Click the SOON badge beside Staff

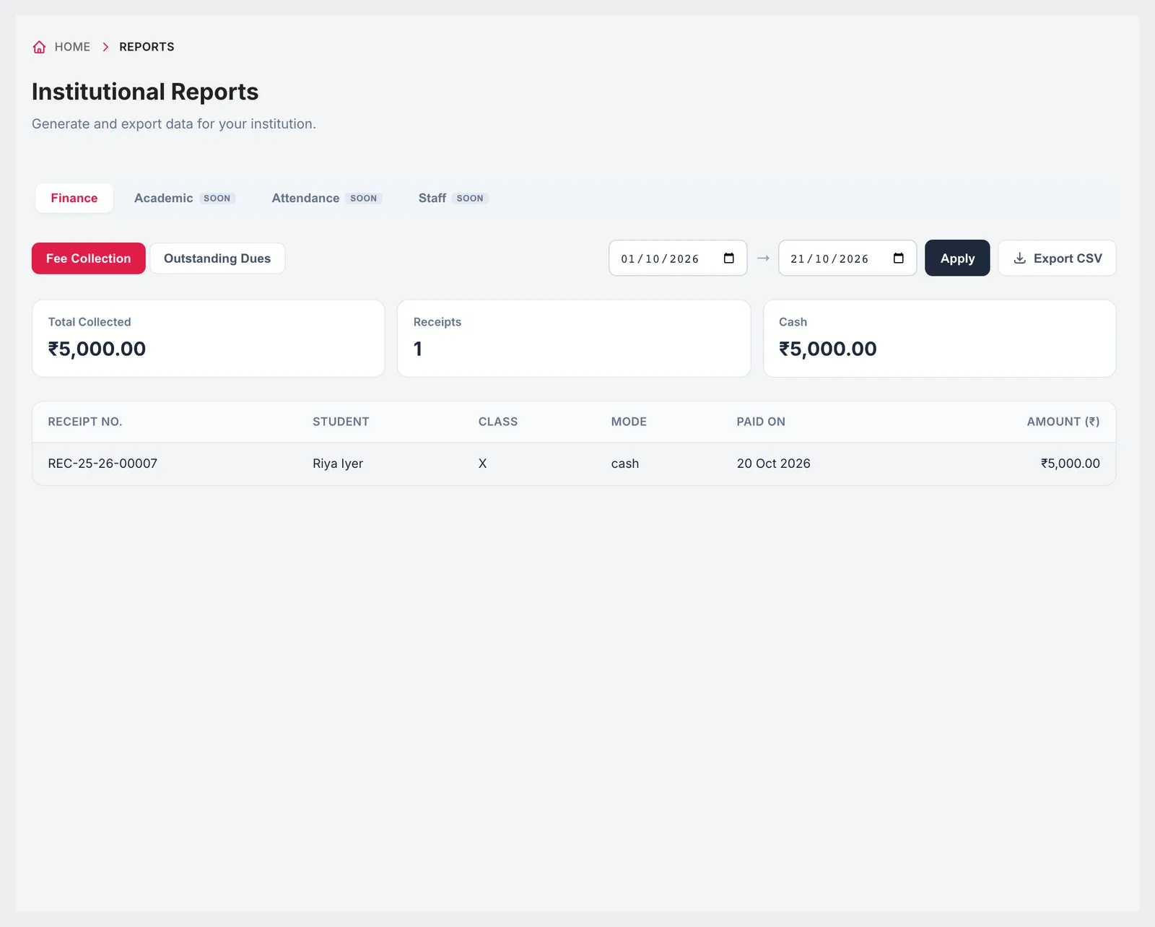[x=470, y=199]
